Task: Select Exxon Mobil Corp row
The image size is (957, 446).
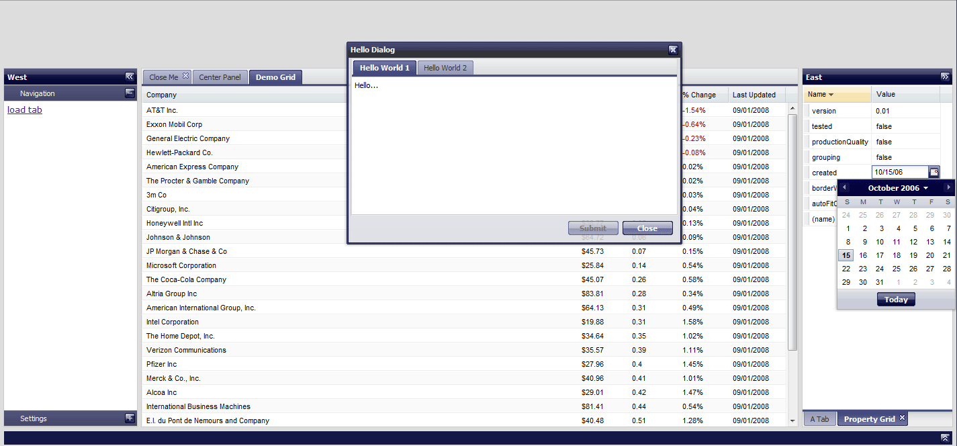Action: pyautogui.click(x=463, y=124)
